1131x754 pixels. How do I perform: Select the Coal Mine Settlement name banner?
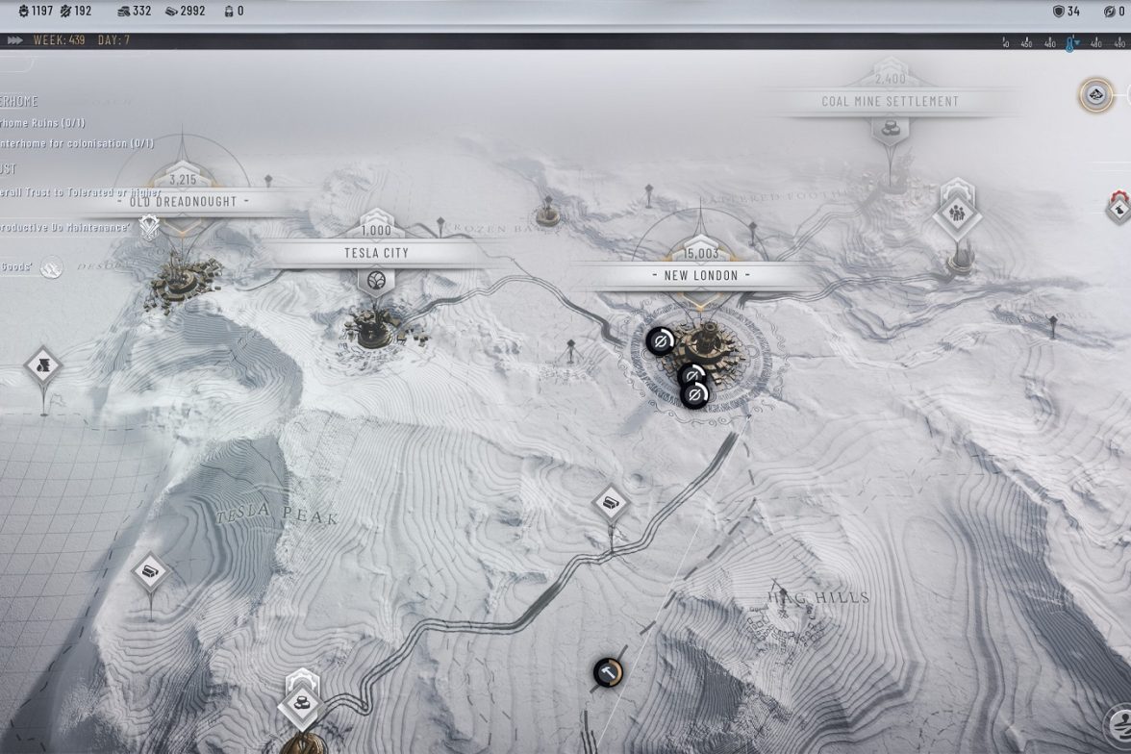pos(891,102)
